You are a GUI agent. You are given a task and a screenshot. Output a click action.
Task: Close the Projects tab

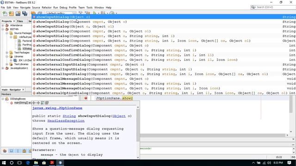coord(14,21)
